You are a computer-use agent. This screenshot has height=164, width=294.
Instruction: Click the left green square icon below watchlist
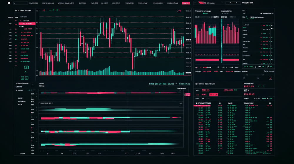22,78
